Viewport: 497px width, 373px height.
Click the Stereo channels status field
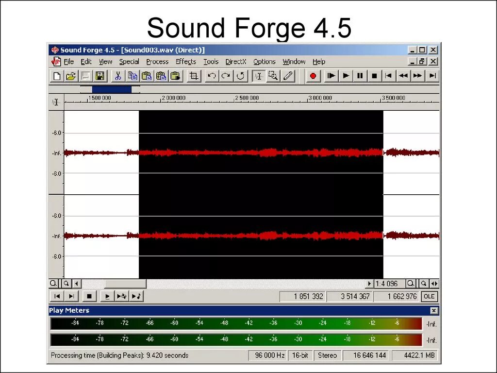328,355
